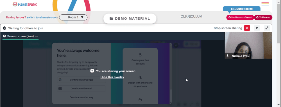
Task: Click the page vertical scrollbar thumb
Action: [278, 23]
